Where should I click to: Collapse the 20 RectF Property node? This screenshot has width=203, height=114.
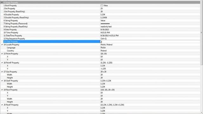(x=2, y=105)
